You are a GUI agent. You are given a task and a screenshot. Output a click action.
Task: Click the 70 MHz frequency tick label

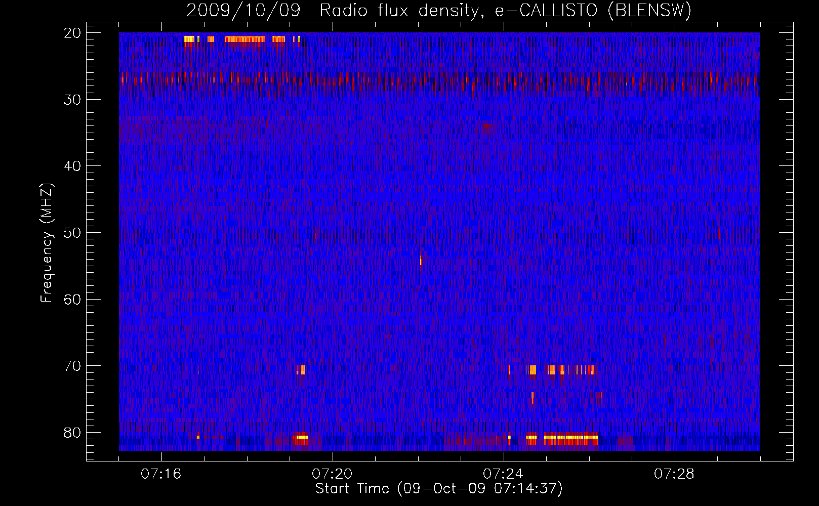coord(72,366)
